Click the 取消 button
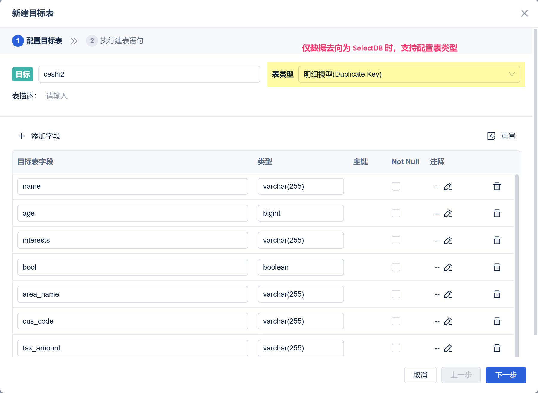 420,375
